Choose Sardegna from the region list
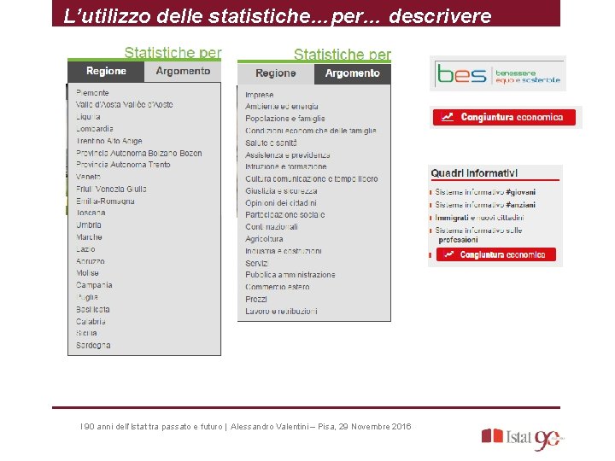Image resolution: width=615 pixels, height=461 pixels. tap(93, 346)
